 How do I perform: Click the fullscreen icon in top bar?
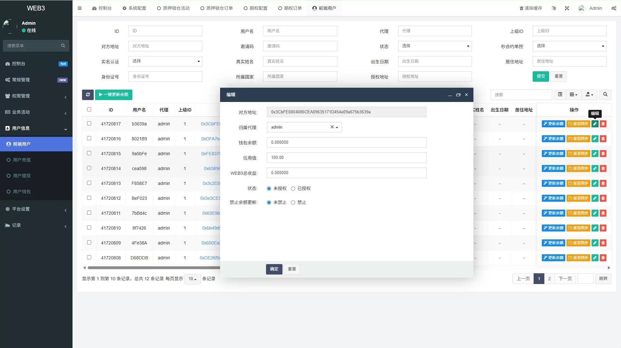pos(567,8)
